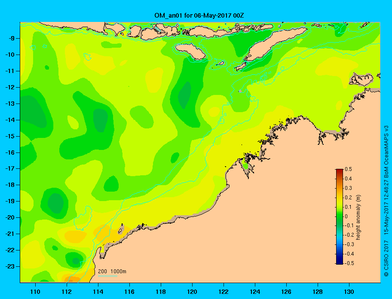This screenshot has width=392, height=299.
Task: Click latitude label "-23" on left axis
Action: click(10, 266)
